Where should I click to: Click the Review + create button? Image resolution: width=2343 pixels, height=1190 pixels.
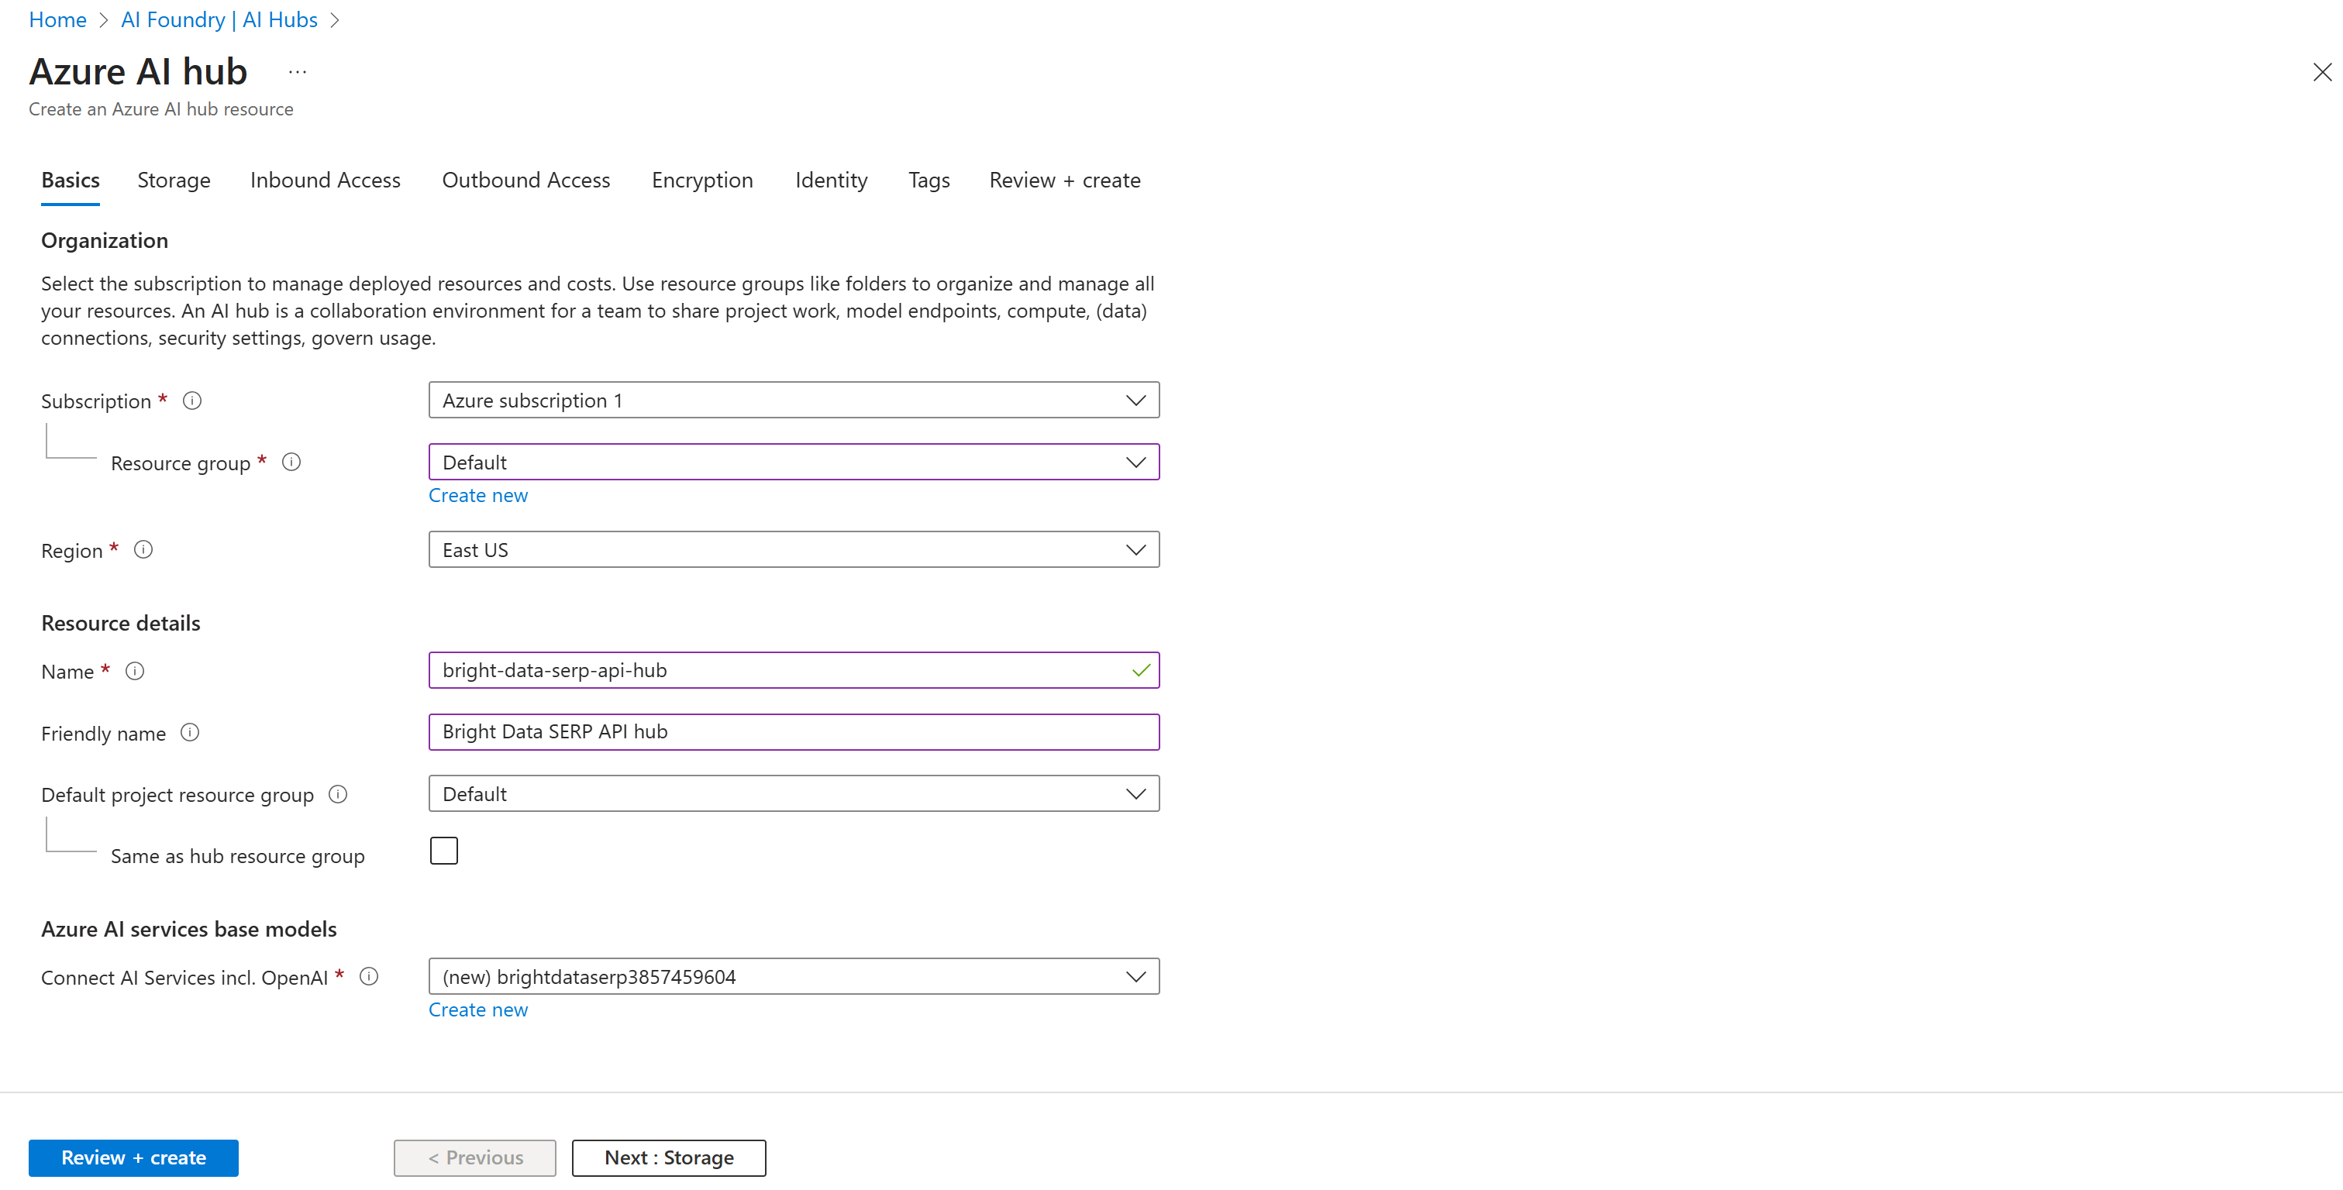(x=133, y=1157)
